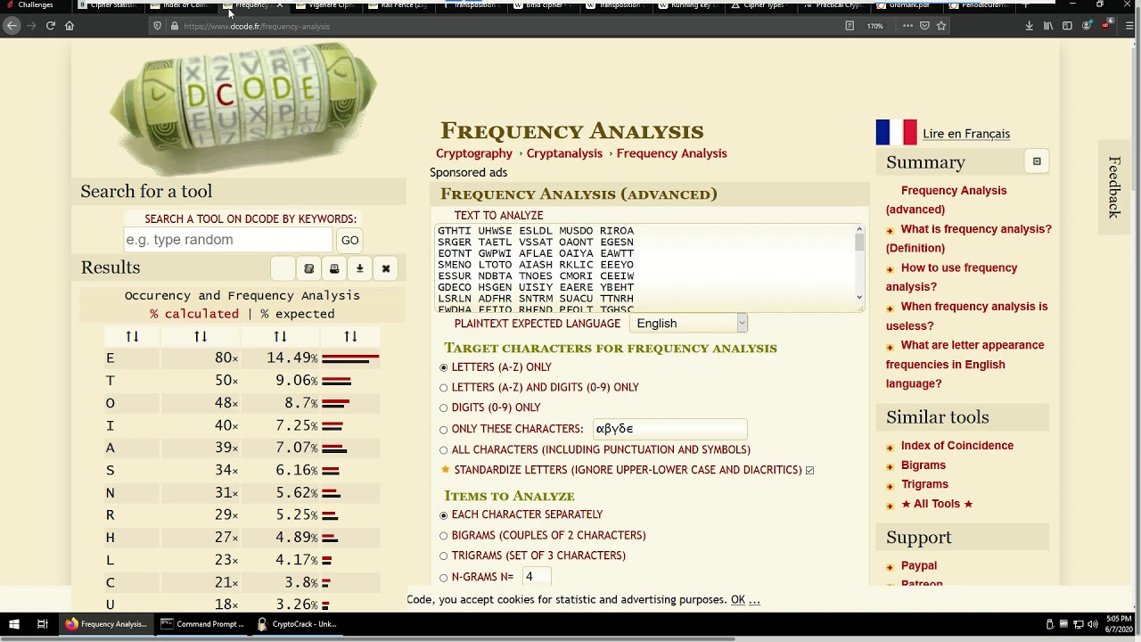Open the Firefox hamburger menu
Screen dimensions: 1141x642
[x=1129, y=26]
